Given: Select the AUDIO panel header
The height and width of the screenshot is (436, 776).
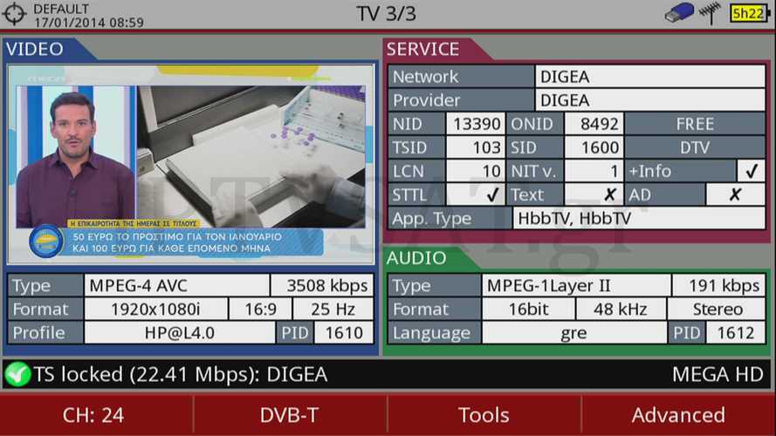Looking at the screenshot, I should click(416, 258).
